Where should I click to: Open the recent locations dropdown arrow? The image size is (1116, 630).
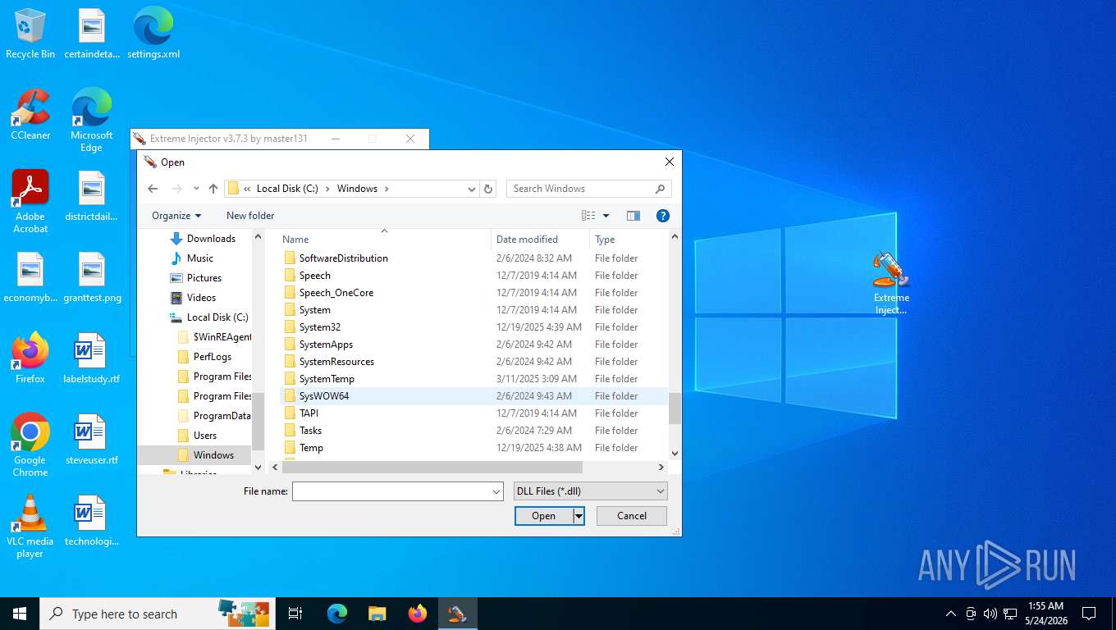pyautogui.click(x=196, y=189)
